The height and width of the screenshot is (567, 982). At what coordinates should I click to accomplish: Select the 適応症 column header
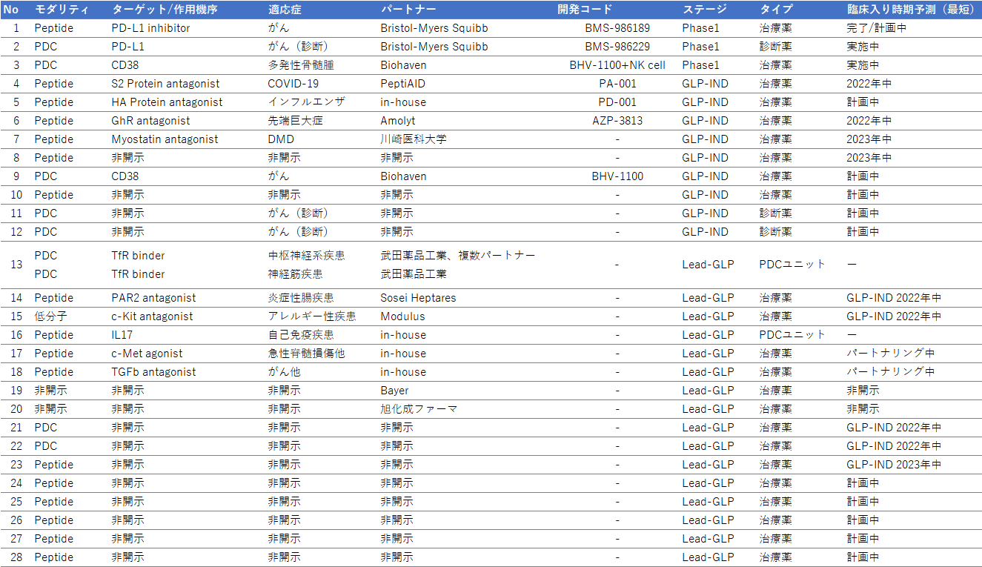[284, 10]
